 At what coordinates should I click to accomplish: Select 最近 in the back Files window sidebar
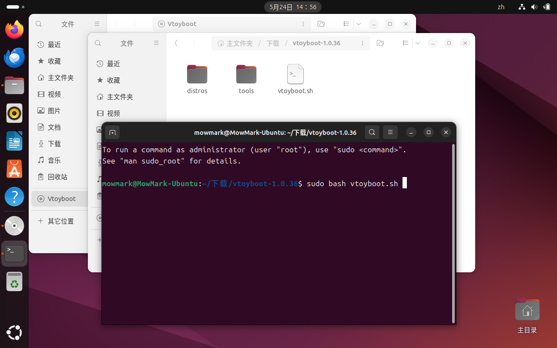click(x=60, y=45)
